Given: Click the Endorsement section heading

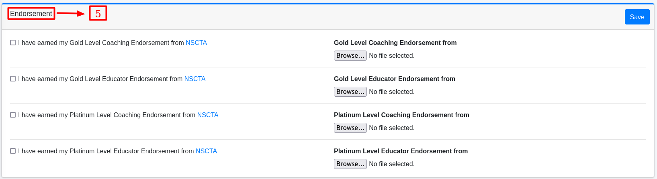Looking at the screenshot, I should pos(31,14).
